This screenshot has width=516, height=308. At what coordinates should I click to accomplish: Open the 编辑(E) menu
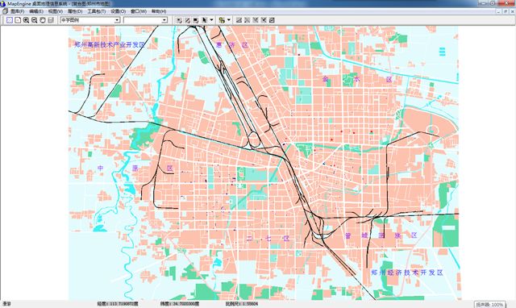[36, 11]
